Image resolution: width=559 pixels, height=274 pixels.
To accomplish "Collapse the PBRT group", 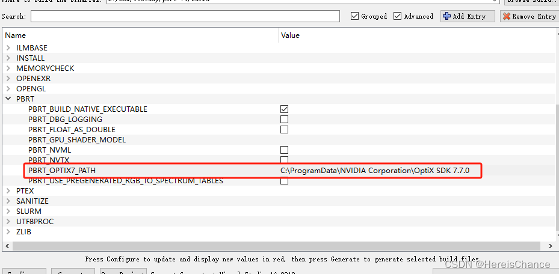I will pyautogui.click(x=8, y=99).
